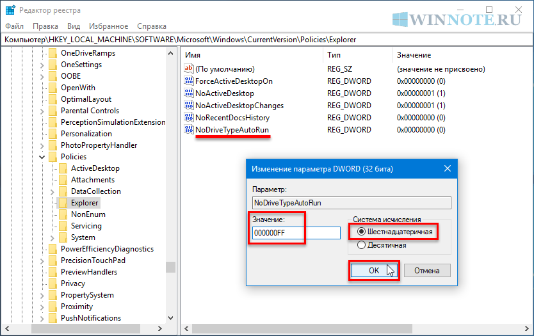Click the Имя column header
534x336 pixels.
pyautogui.click(x=252, y=55)
